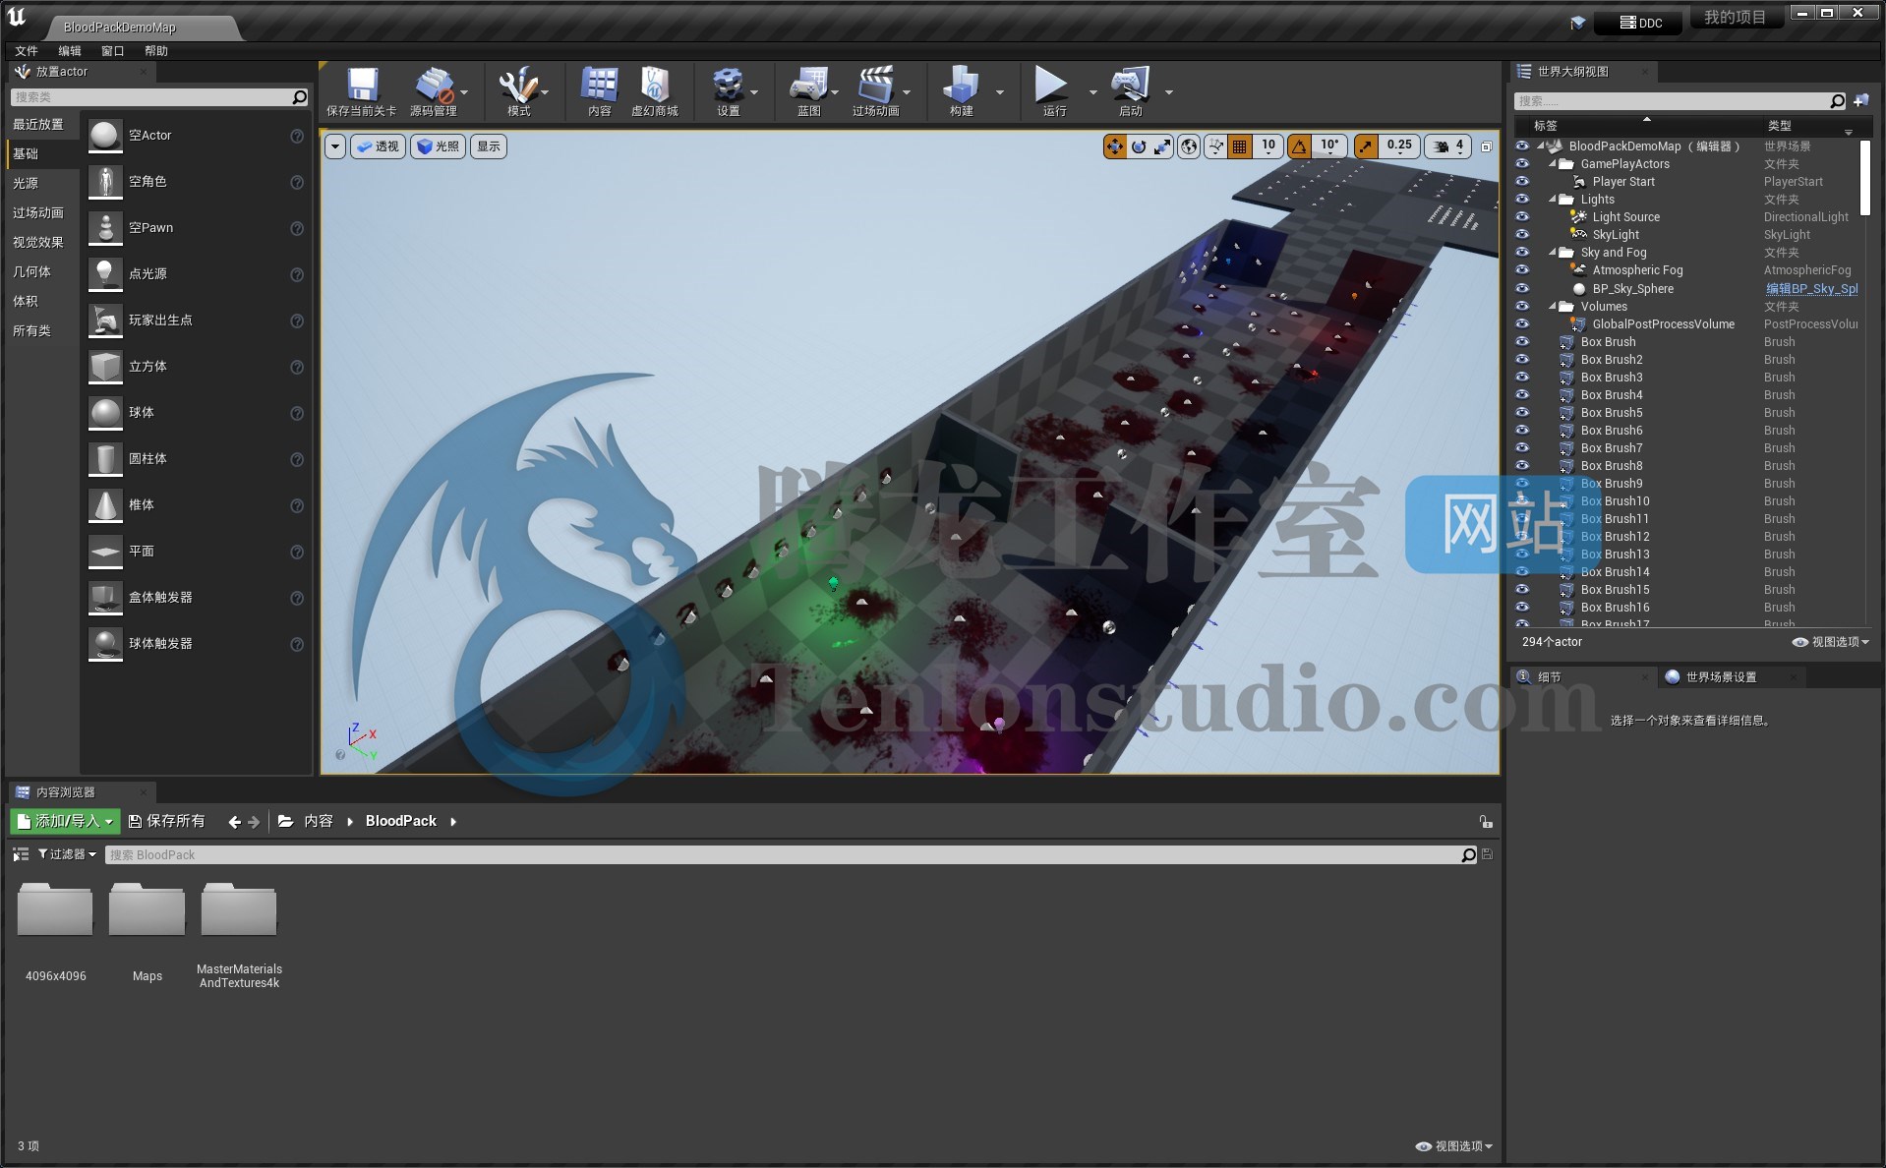
Task: Click the Modes (模式) toolbar icon
Action: click(x=518, y=86)
